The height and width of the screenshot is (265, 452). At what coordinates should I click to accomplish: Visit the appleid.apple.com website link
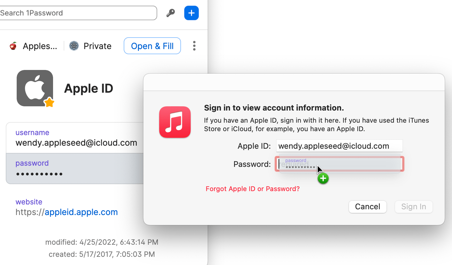click(x=81, y=212)
